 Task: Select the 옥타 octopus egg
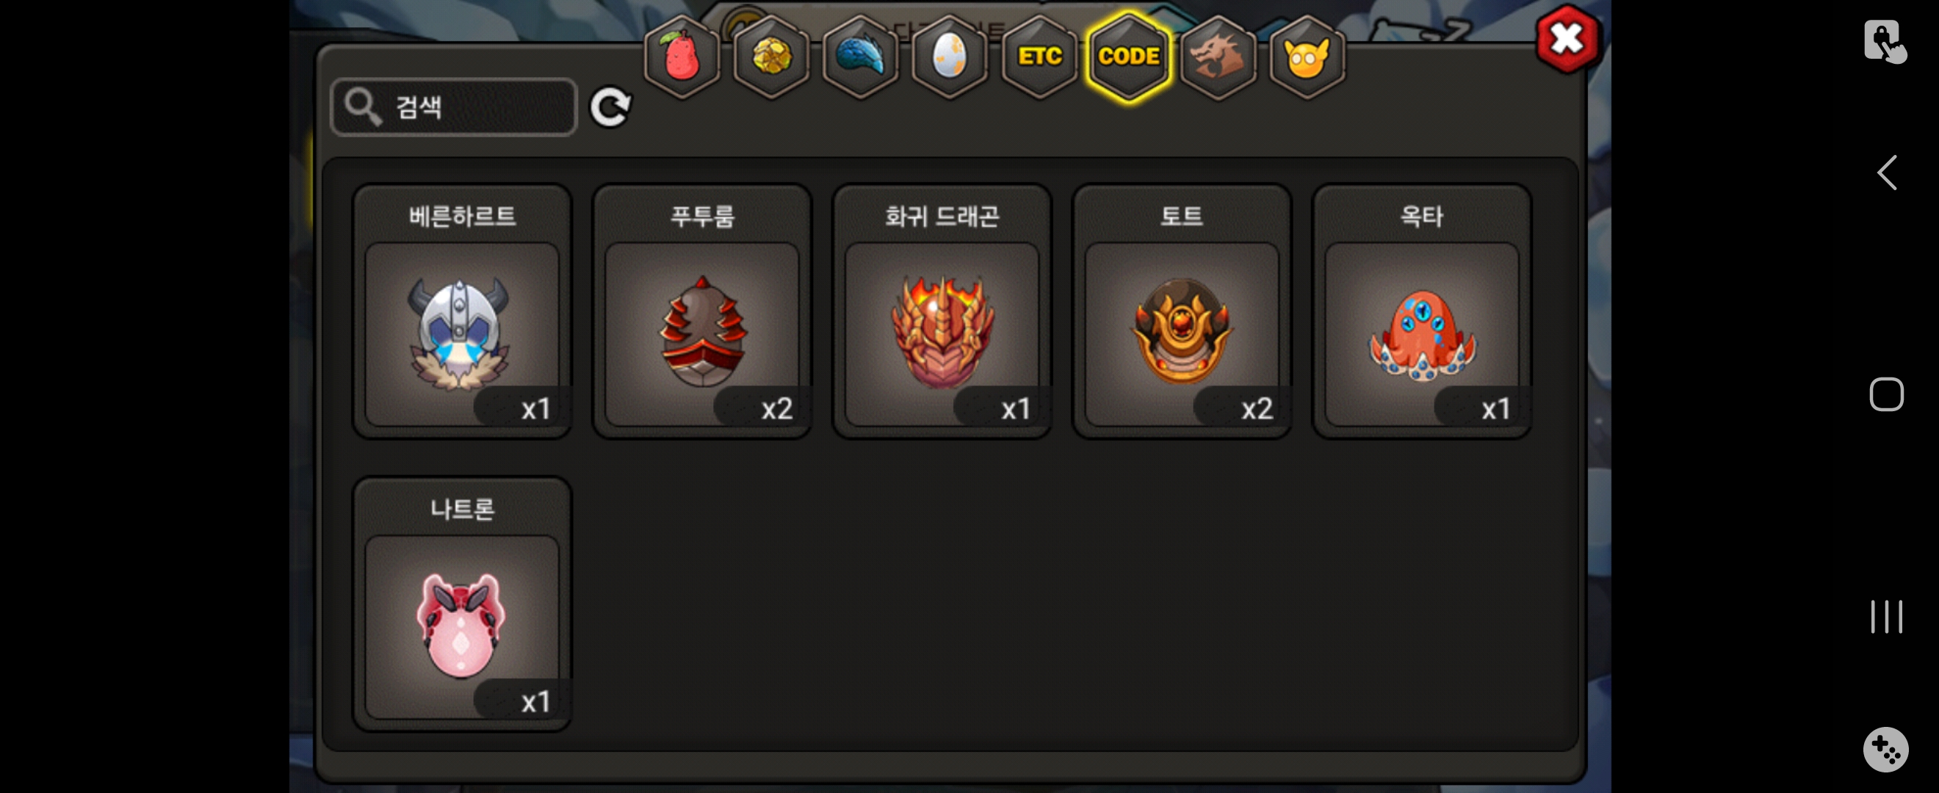(x=1422, y=311)
